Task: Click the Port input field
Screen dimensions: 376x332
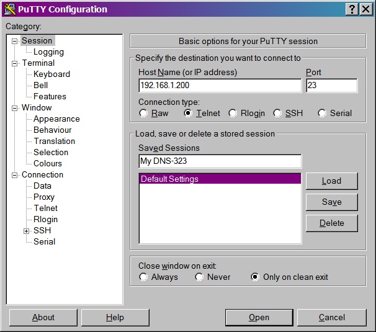Action: coord(332,86)
